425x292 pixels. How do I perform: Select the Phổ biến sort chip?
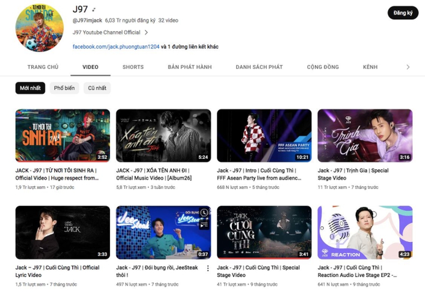click(x=64, y=88)
